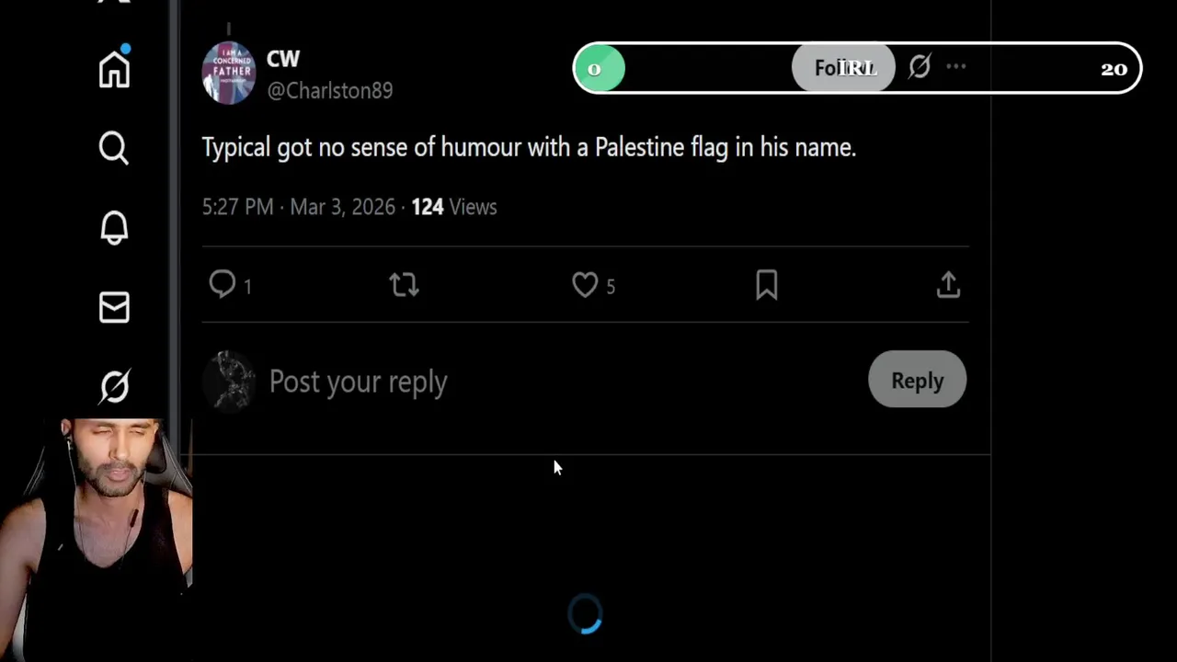Open Grok from the left sidebar

pos(114,386)
